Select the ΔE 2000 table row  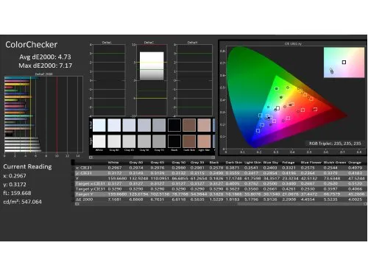pos(220,199)
